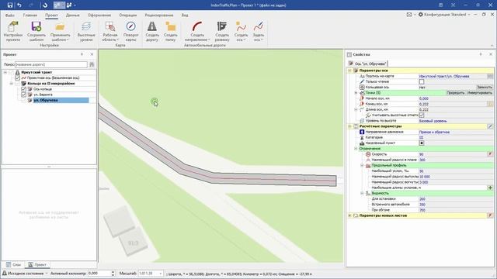
Task: Pin the Проект panel
Action: tap(82, 54)
